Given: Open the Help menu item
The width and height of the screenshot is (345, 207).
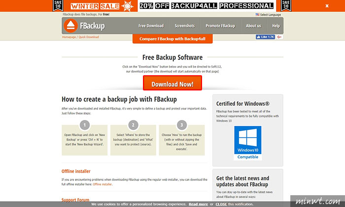Looking at the screenshot, I should point(276,26).
